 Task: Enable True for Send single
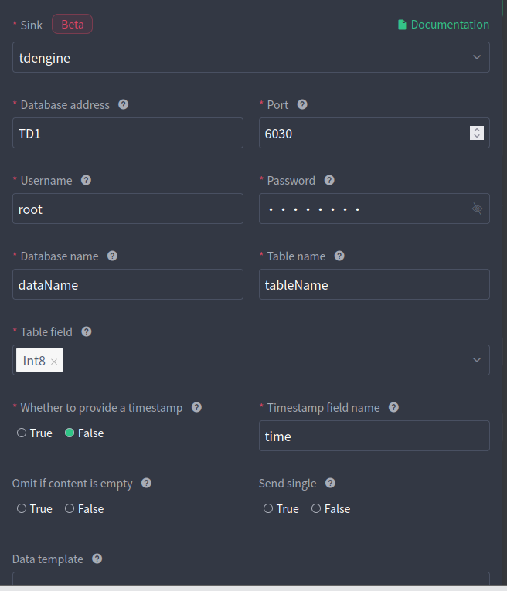coord(268,508)
